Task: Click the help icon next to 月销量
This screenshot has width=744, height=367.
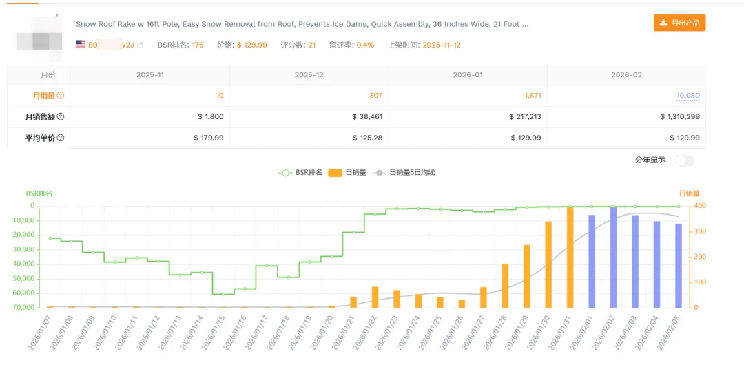Action: click(61, 96)
